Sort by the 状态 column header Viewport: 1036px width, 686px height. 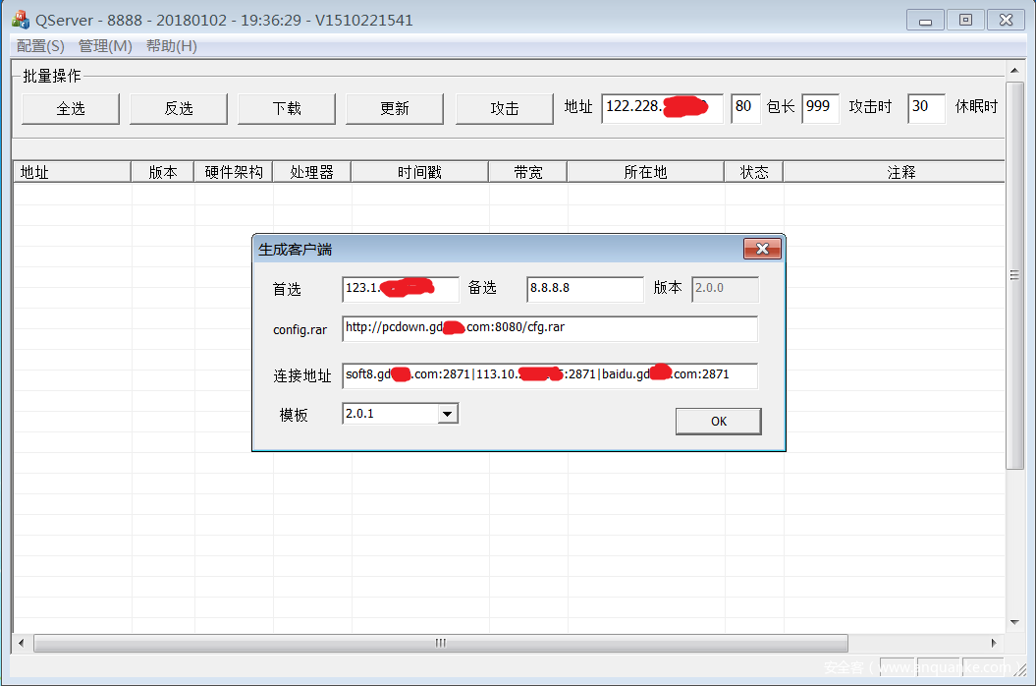[x=754, y=172]
